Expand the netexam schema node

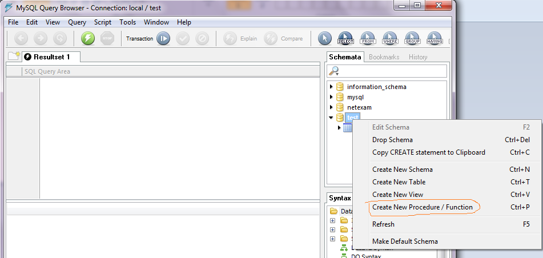pyautogui.click(x=331, y=107)
